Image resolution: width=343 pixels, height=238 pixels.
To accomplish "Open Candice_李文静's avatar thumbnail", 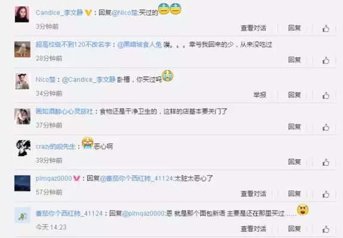I will tap(22, 14).
